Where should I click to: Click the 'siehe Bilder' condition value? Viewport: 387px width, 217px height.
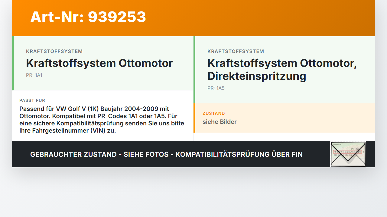pos(220,122)
